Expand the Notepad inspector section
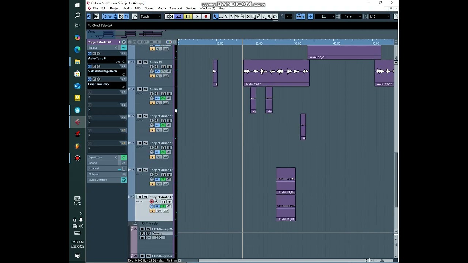This screenshot has height=263, width=468. 106,174
